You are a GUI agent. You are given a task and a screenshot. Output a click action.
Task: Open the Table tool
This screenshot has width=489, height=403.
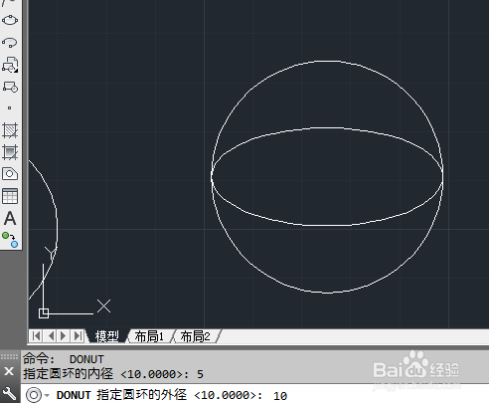coord(10,196)
